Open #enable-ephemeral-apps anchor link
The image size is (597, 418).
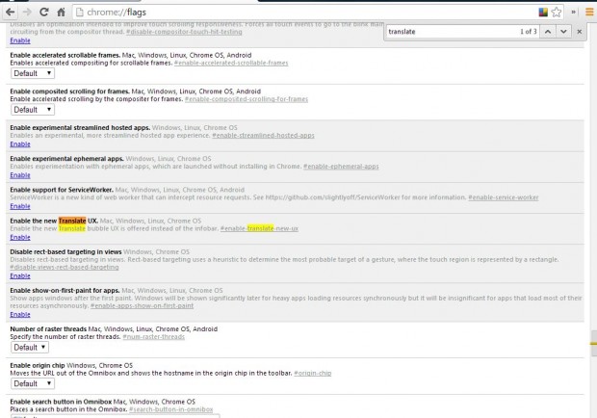click(x=341, y=167)
